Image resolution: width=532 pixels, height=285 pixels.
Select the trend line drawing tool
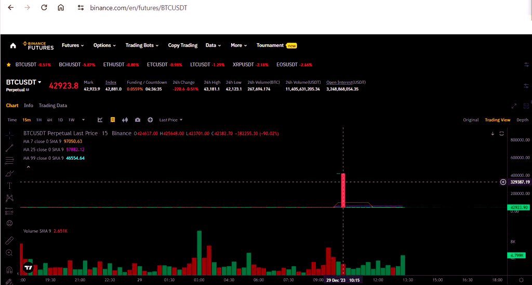[9, 148]
